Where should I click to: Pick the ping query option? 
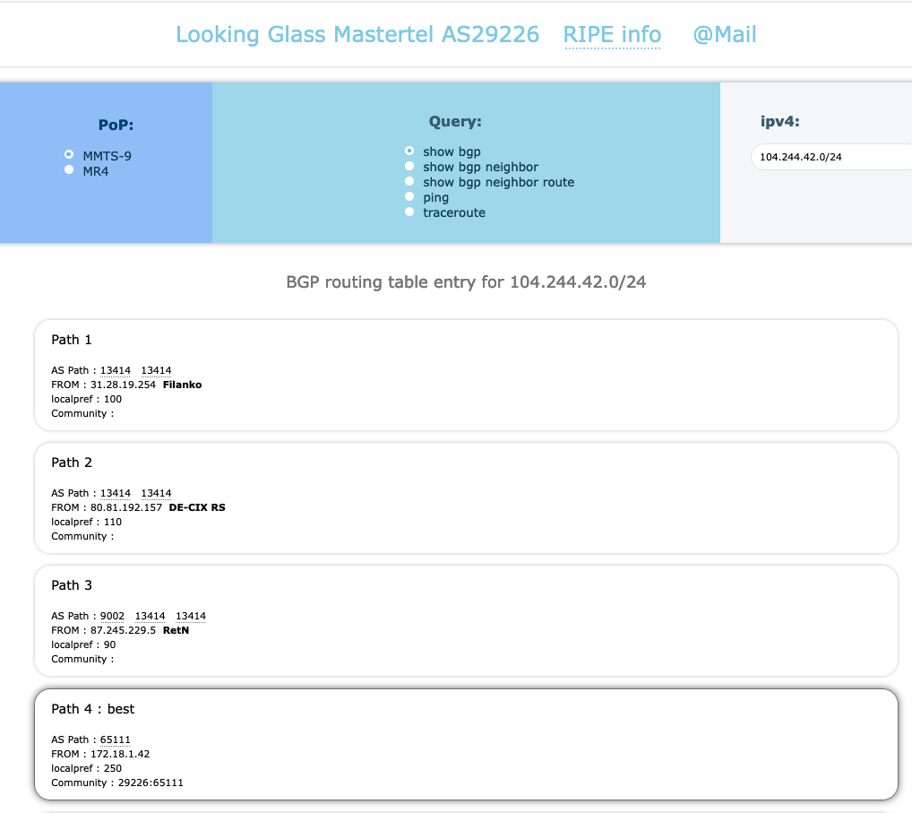409,197
